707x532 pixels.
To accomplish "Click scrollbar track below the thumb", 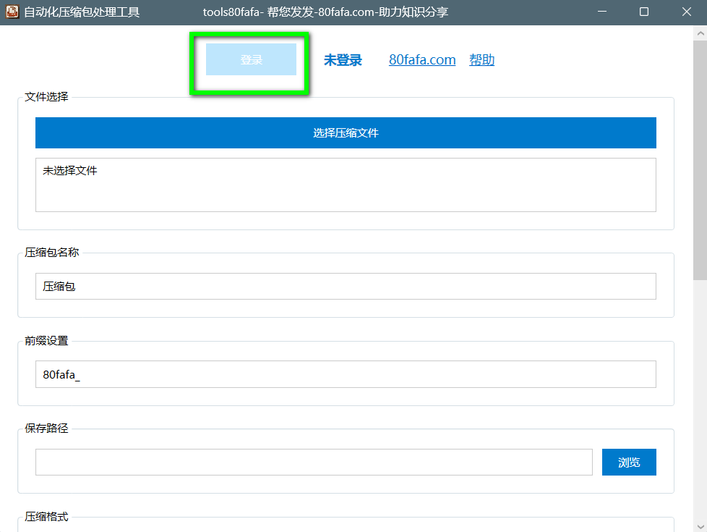I will [x=700, y=398].
